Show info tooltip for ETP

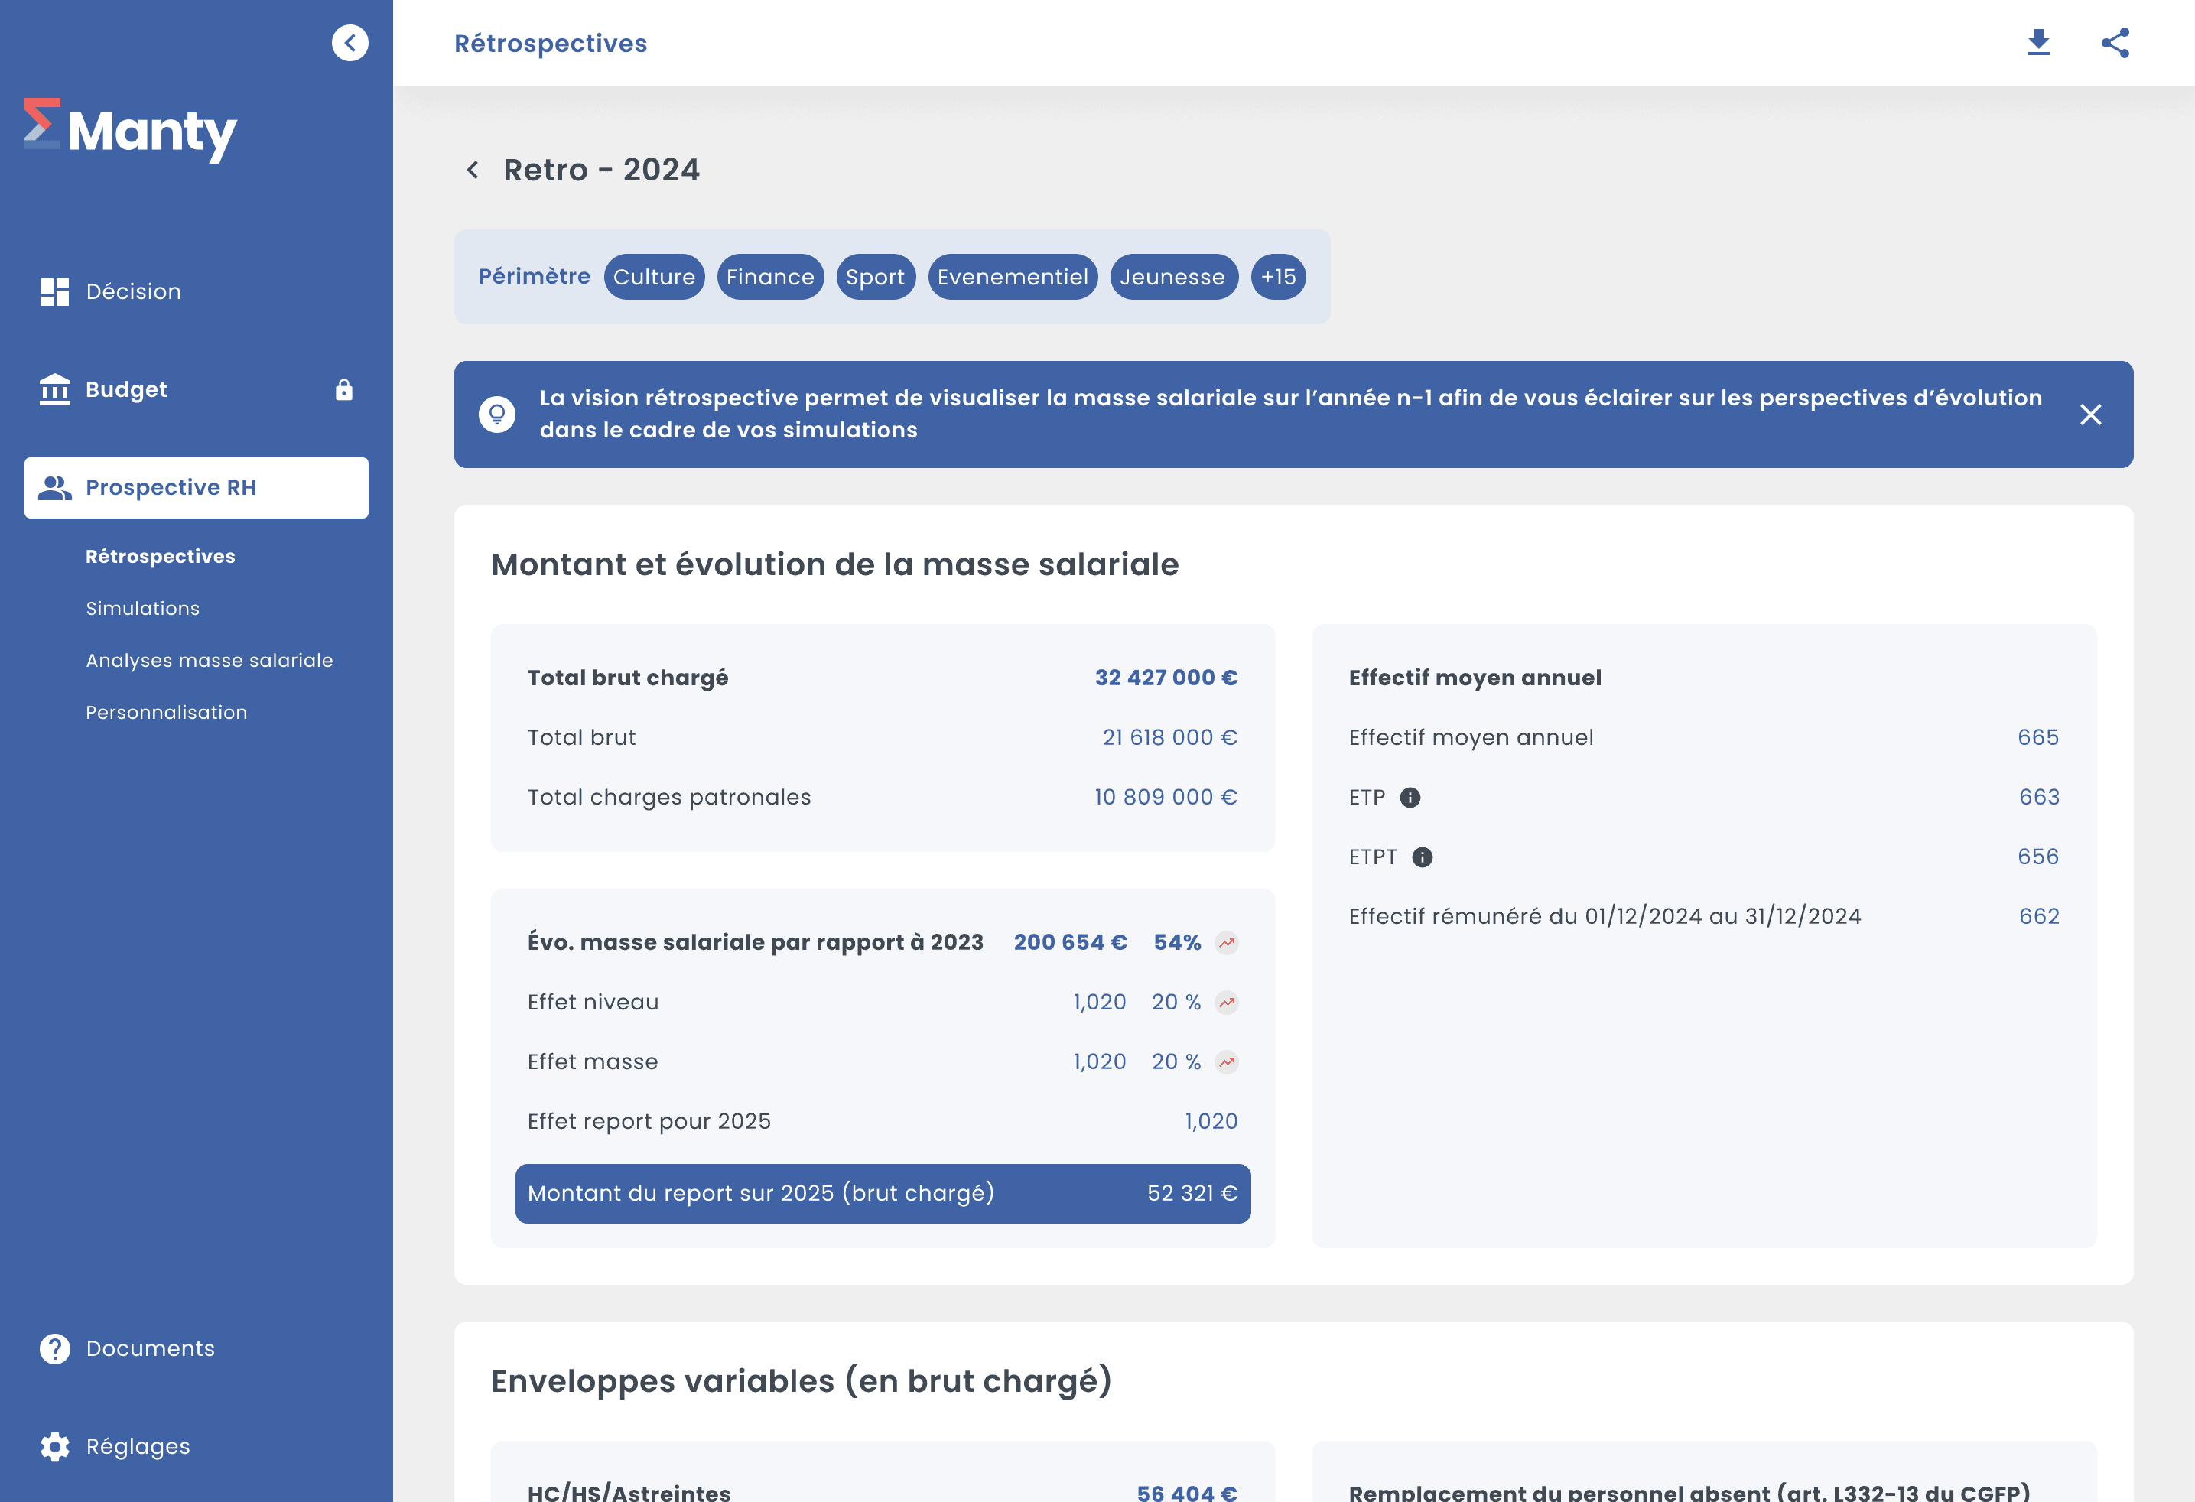(1410, 798)
